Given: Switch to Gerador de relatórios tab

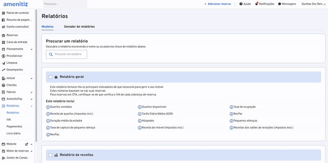Looking at the screenshot, I should [79, 27].
